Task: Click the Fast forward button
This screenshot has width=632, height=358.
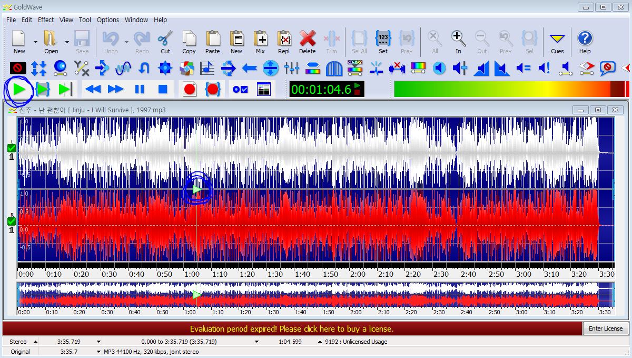Action: [x=116, y=89]
